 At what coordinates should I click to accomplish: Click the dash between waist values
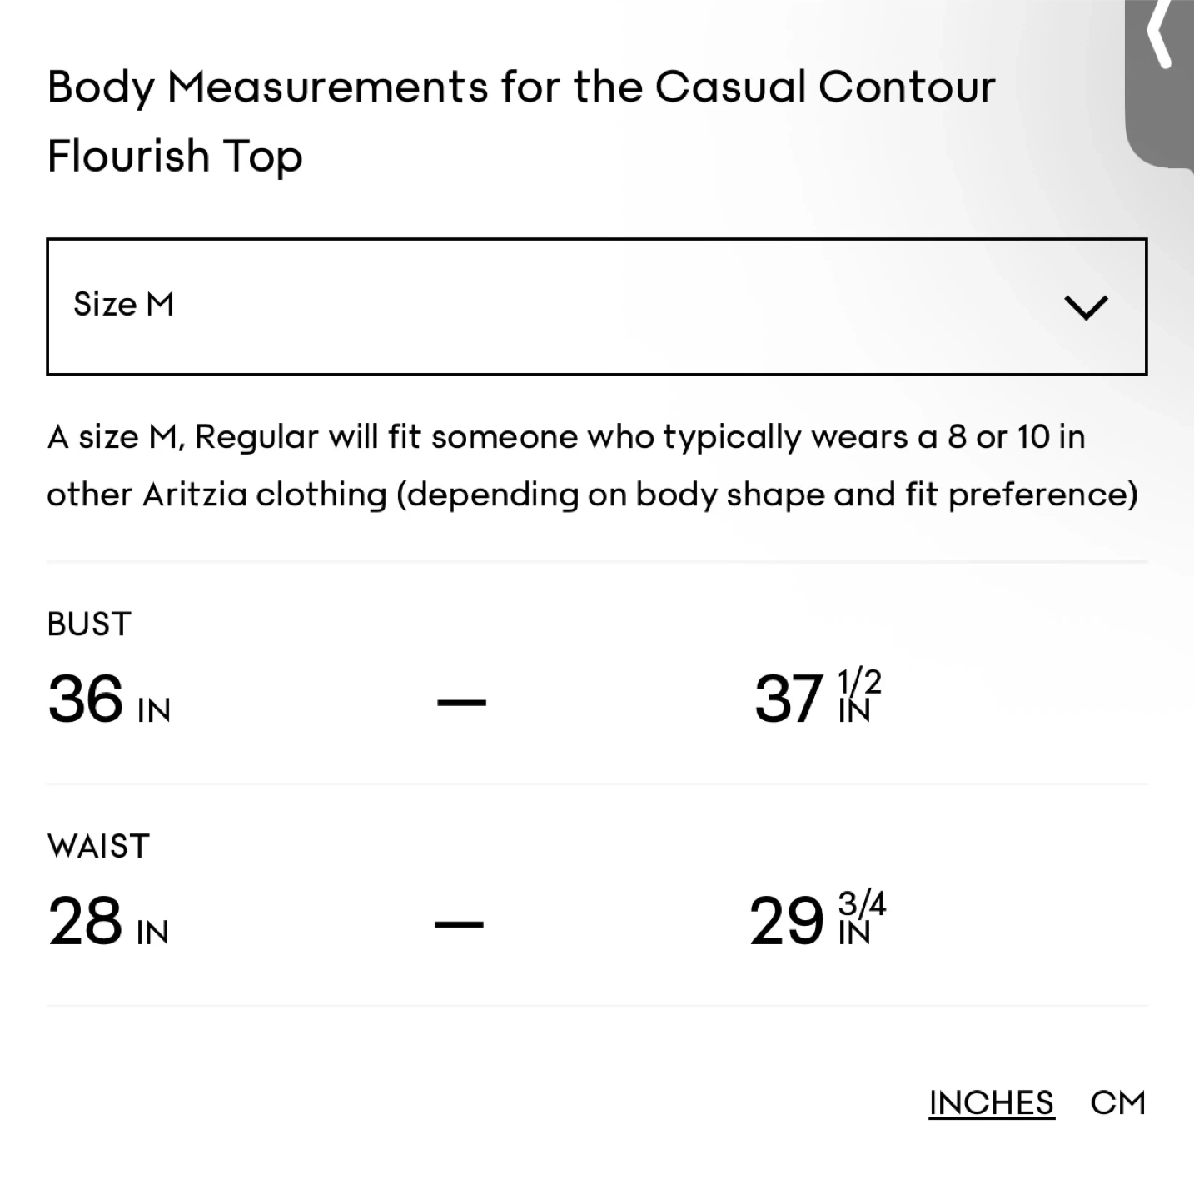click(459, 923)
